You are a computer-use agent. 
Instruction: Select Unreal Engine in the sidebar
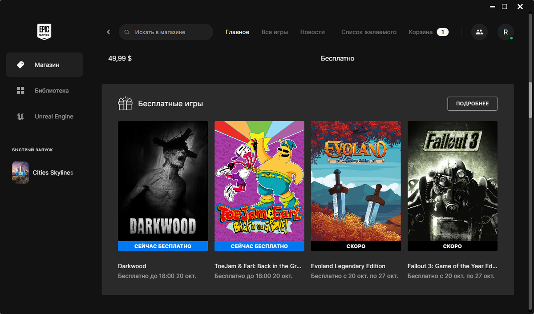tap(44, 117)
